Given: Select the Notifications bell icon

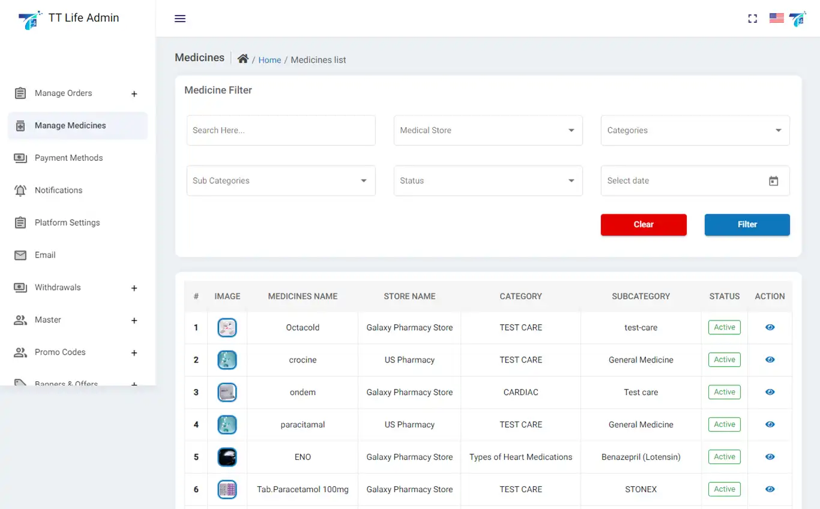Looking at the screenshot, I should [x=21, y=190].
